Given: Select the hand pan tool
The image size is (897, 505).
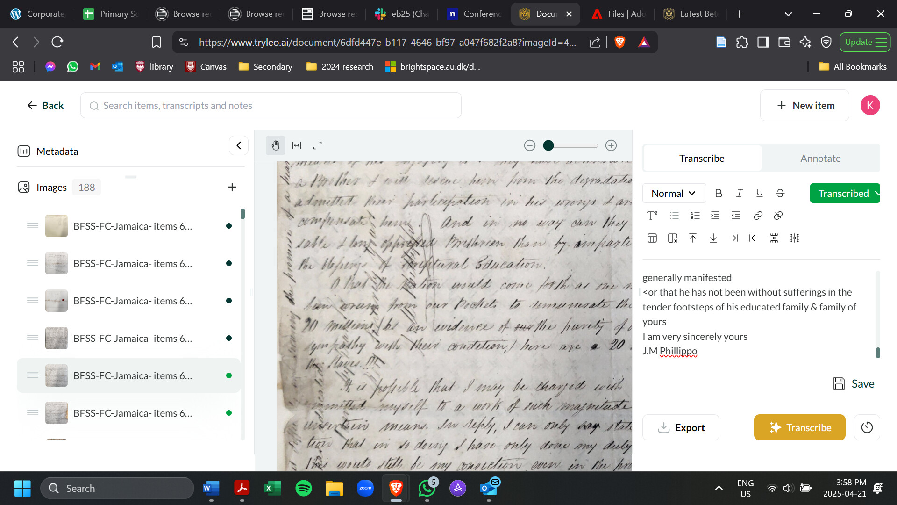Looking at the screenshot, I should (x=276, y=145).
